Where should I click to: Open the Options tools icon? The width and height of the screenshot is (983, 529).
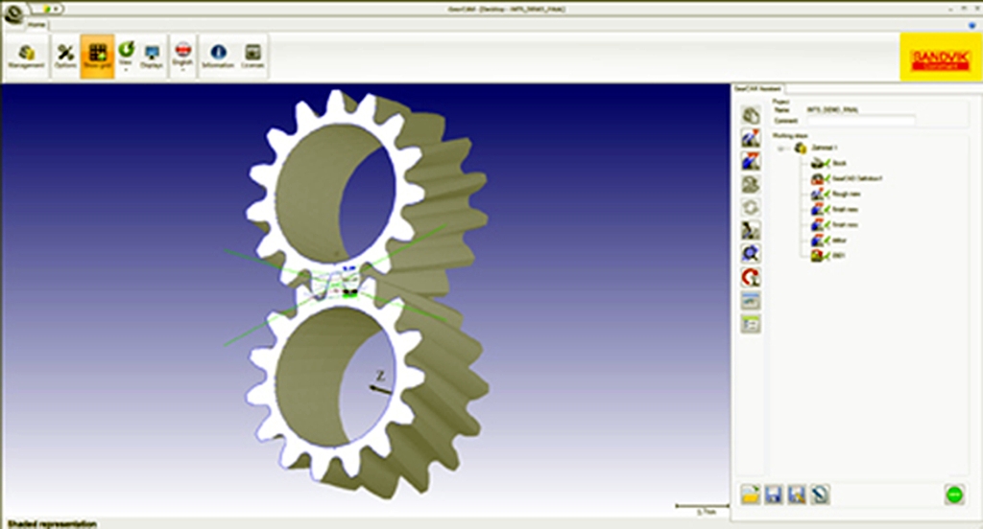click(65, 57)
